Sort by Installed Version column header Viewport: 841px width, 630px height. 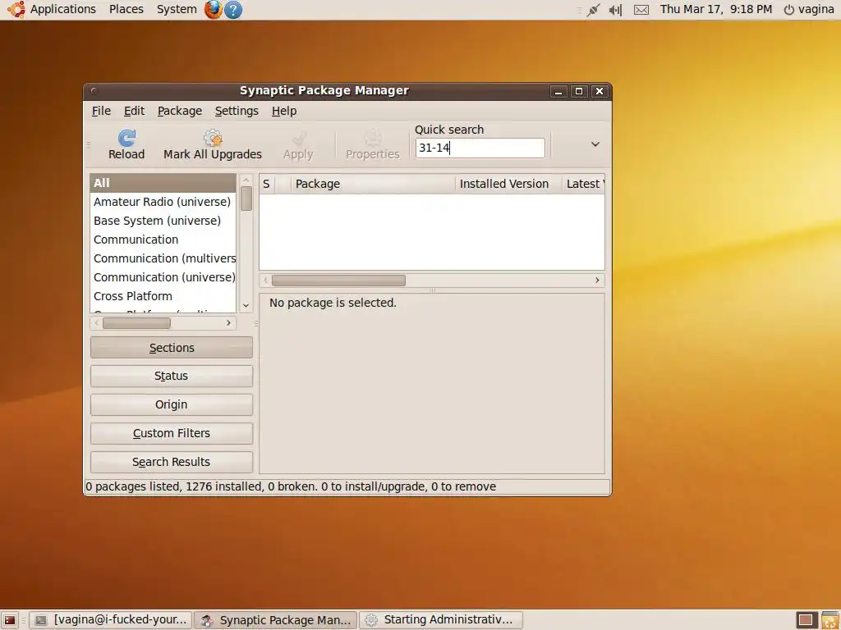coord(508,184)
